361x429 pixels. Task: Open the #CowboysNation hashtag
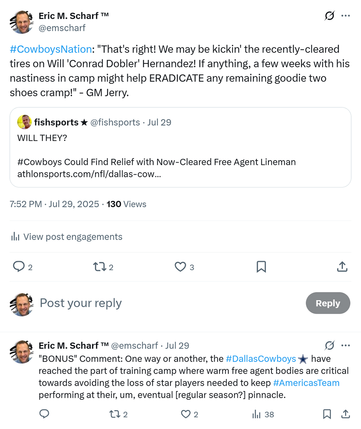[x=51, y=49]
